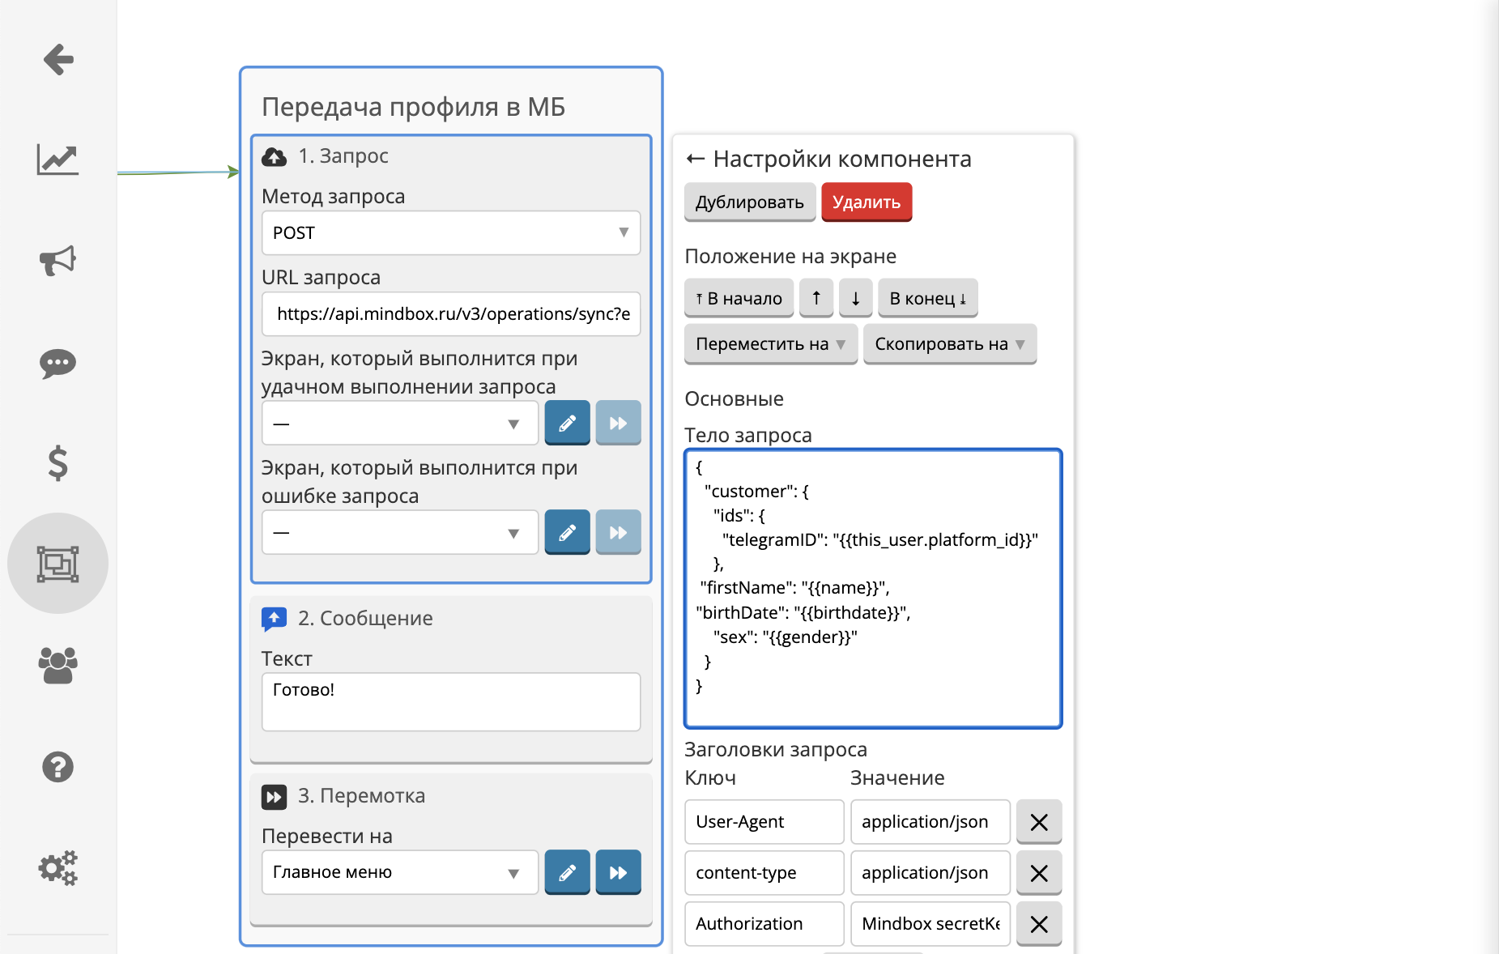Click the red Удалить button
The image size is (1499, 954).
867,202
